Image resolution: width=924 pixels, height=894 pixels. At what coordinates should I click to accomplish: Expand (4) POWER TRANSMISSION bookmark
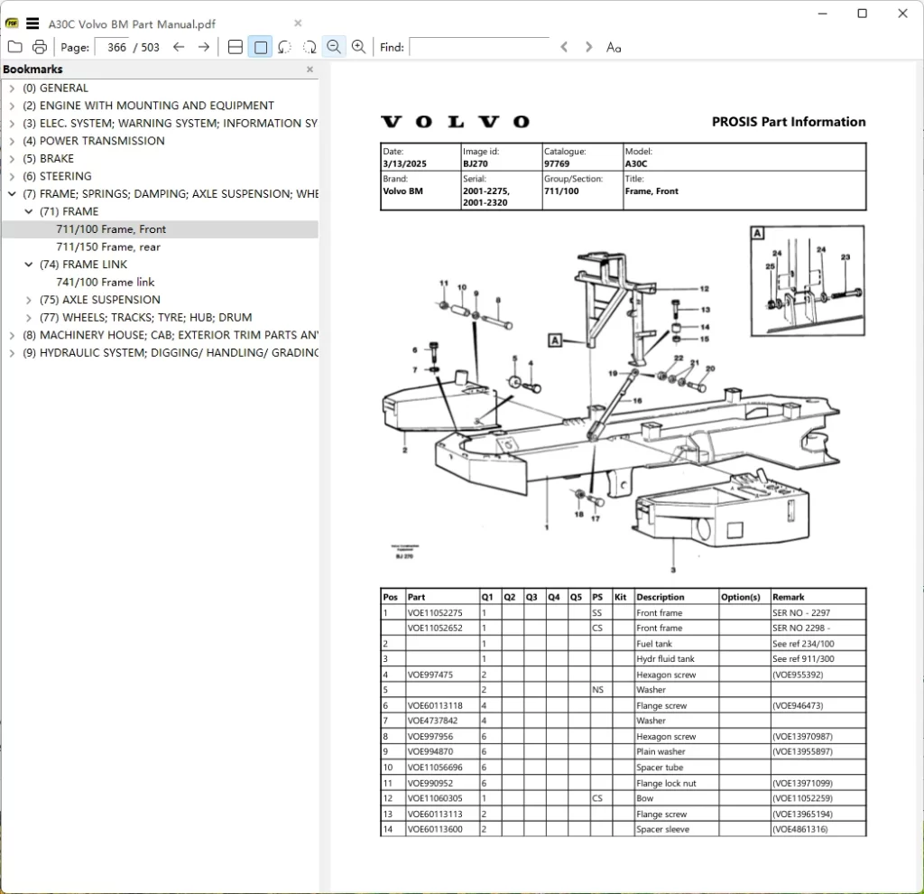point(12,141)
